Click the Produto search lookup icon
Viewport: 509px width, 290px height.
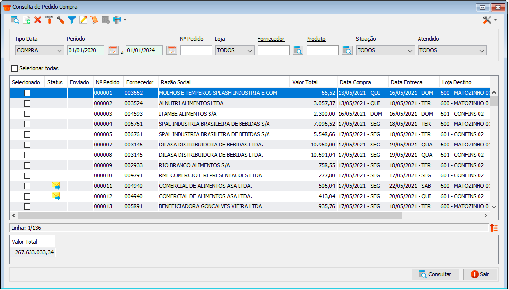point(347,50)
